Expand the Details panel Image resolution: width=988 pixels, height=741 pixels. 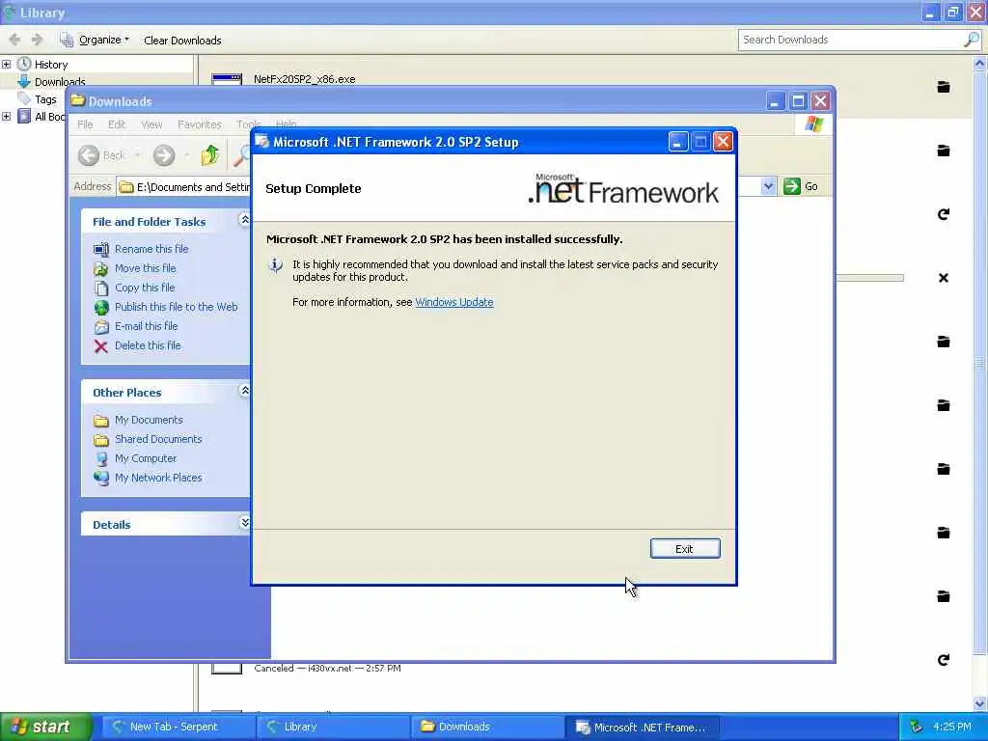click(244, 522)
